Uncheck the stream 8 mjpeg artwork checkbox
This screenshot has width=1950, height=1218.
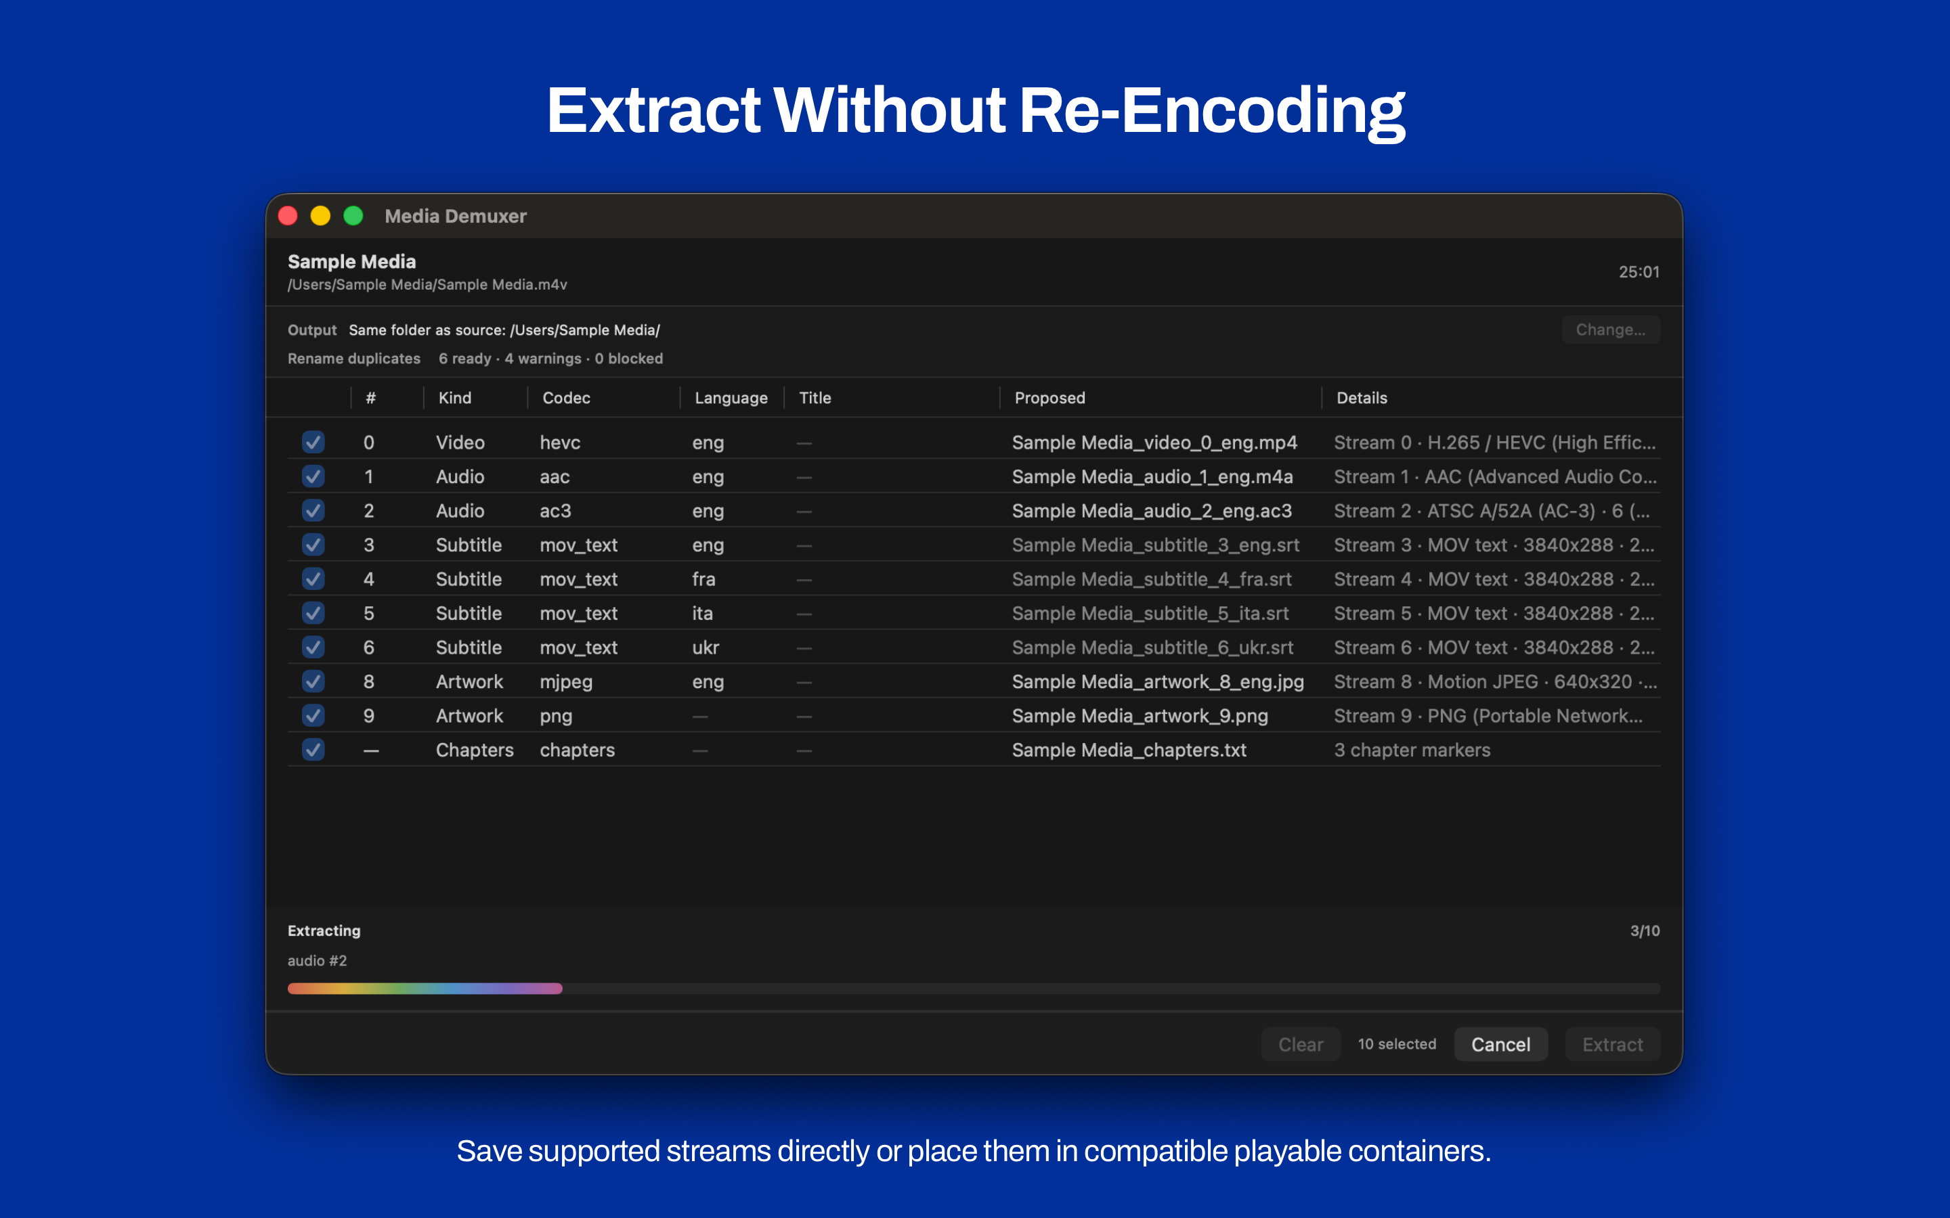click(313, 681)
